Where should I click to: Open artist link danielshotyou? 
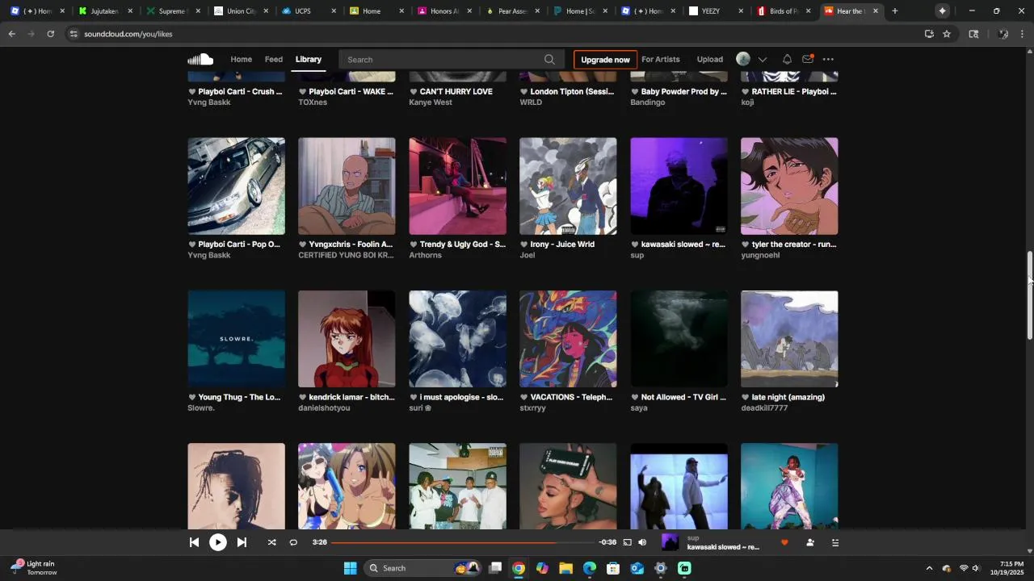point(324,408)
